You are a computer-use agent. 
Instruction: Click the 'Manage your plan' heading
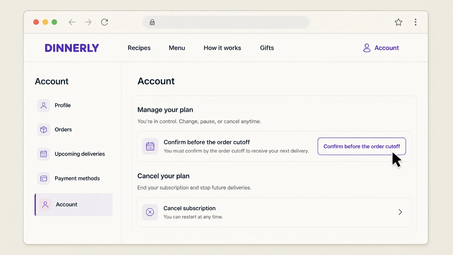pos(165,110)
